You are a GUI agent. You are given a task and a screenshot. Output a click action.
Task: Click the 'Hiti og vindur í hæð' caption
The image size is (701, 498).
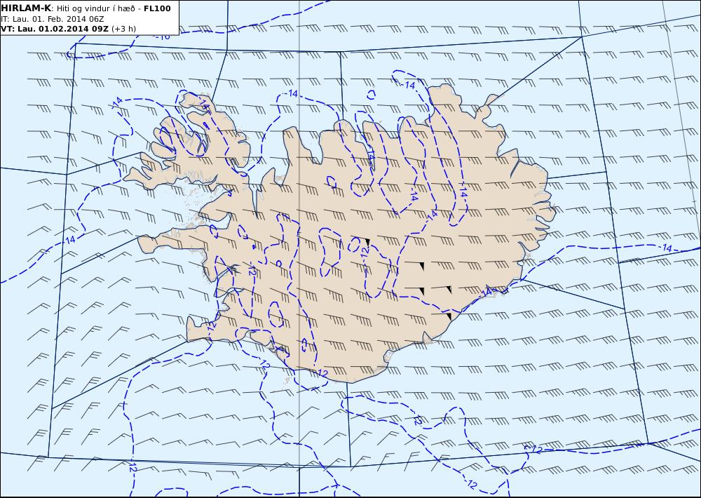coord(95,8)
